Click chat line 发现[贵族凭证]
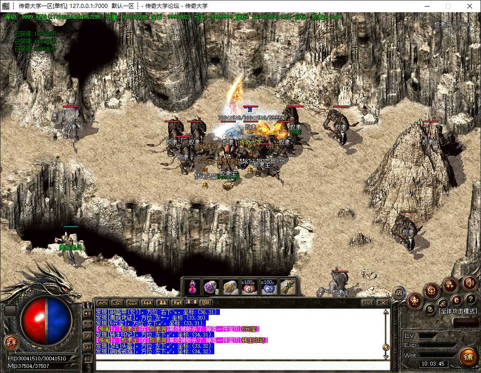 tap(152, 318)
